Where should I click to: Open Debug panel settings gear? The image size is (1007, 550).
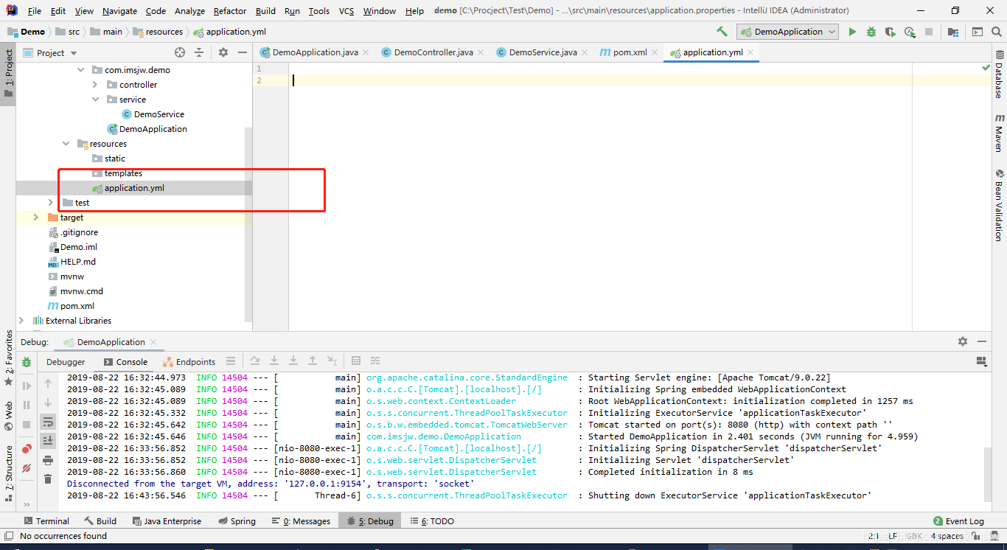point(963,341)
